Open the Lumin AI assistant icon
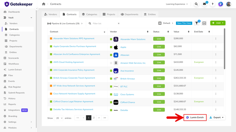236x132 pixels. 221,4
